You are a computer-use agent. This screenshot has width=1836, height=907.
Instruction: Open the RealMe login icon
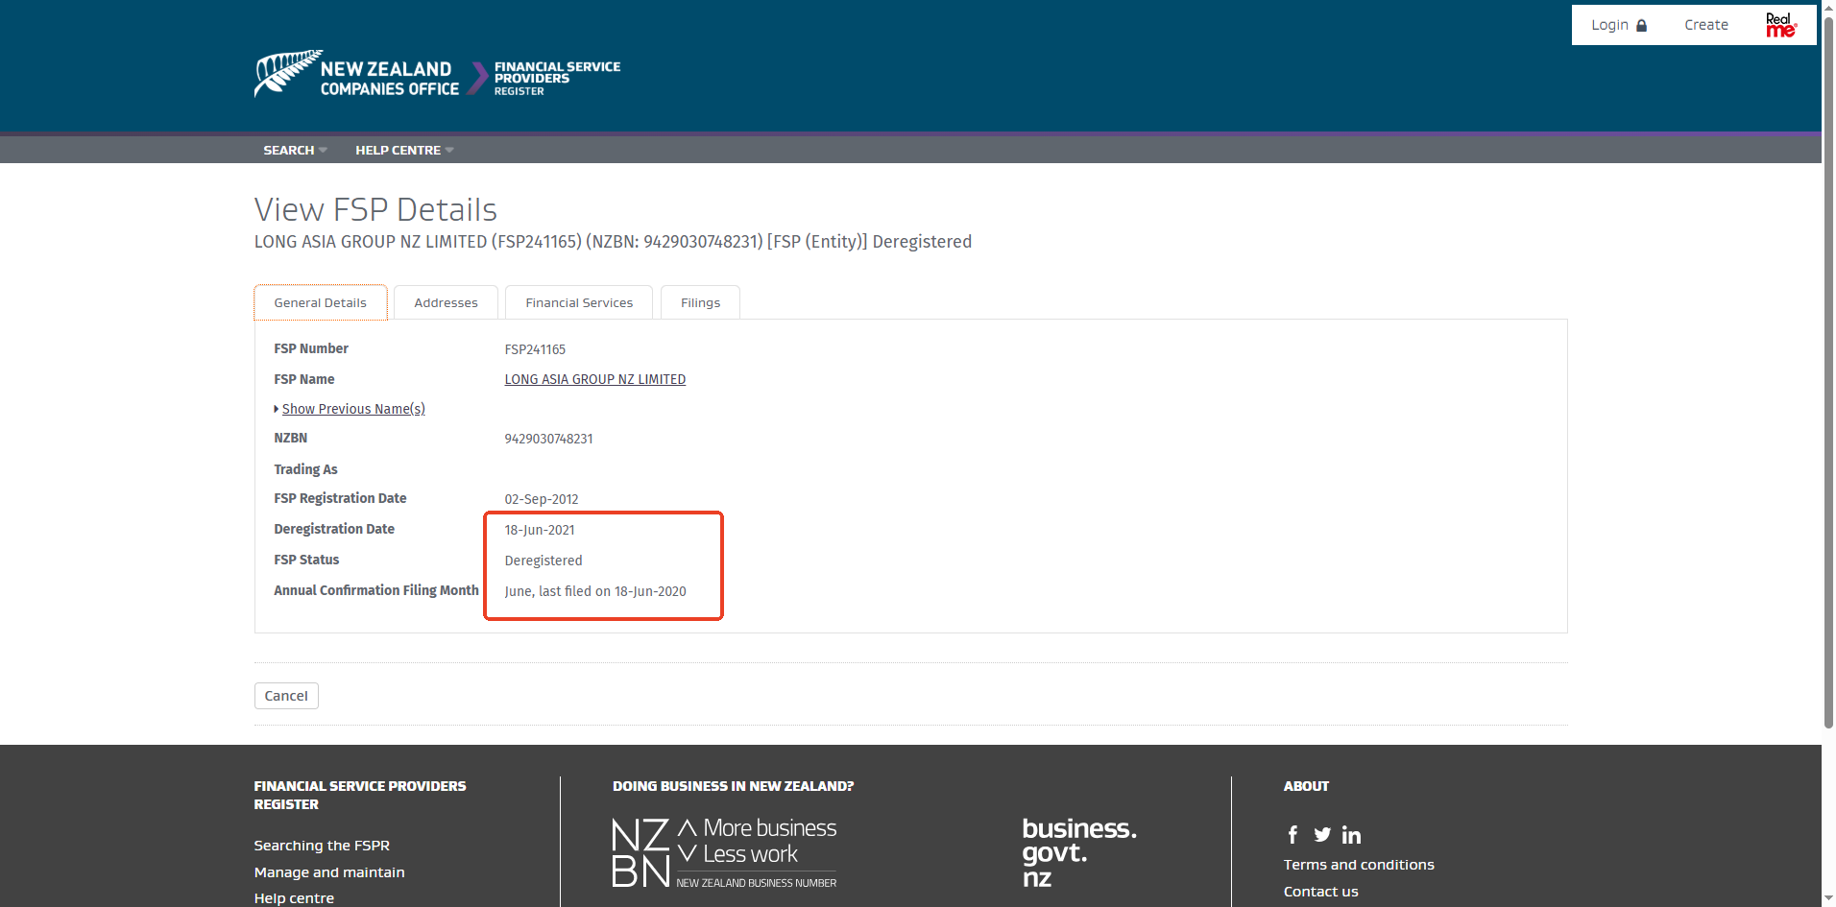pyautogui.click(x=1779, y=25)
